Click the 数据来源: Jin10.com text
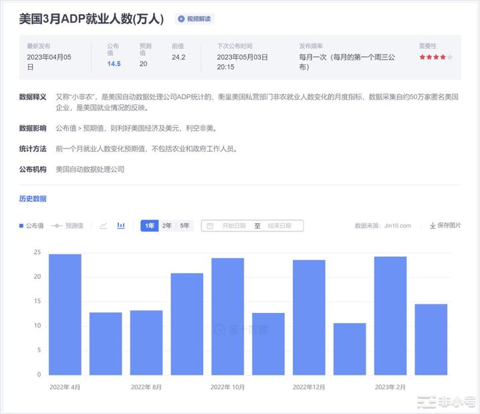 coord(383,225)
